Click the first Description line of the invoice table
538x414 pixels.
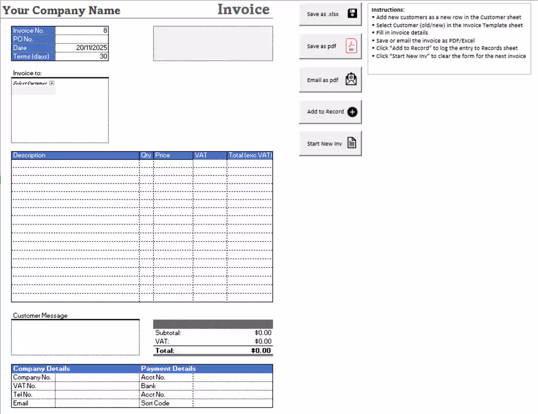[73, 164]
